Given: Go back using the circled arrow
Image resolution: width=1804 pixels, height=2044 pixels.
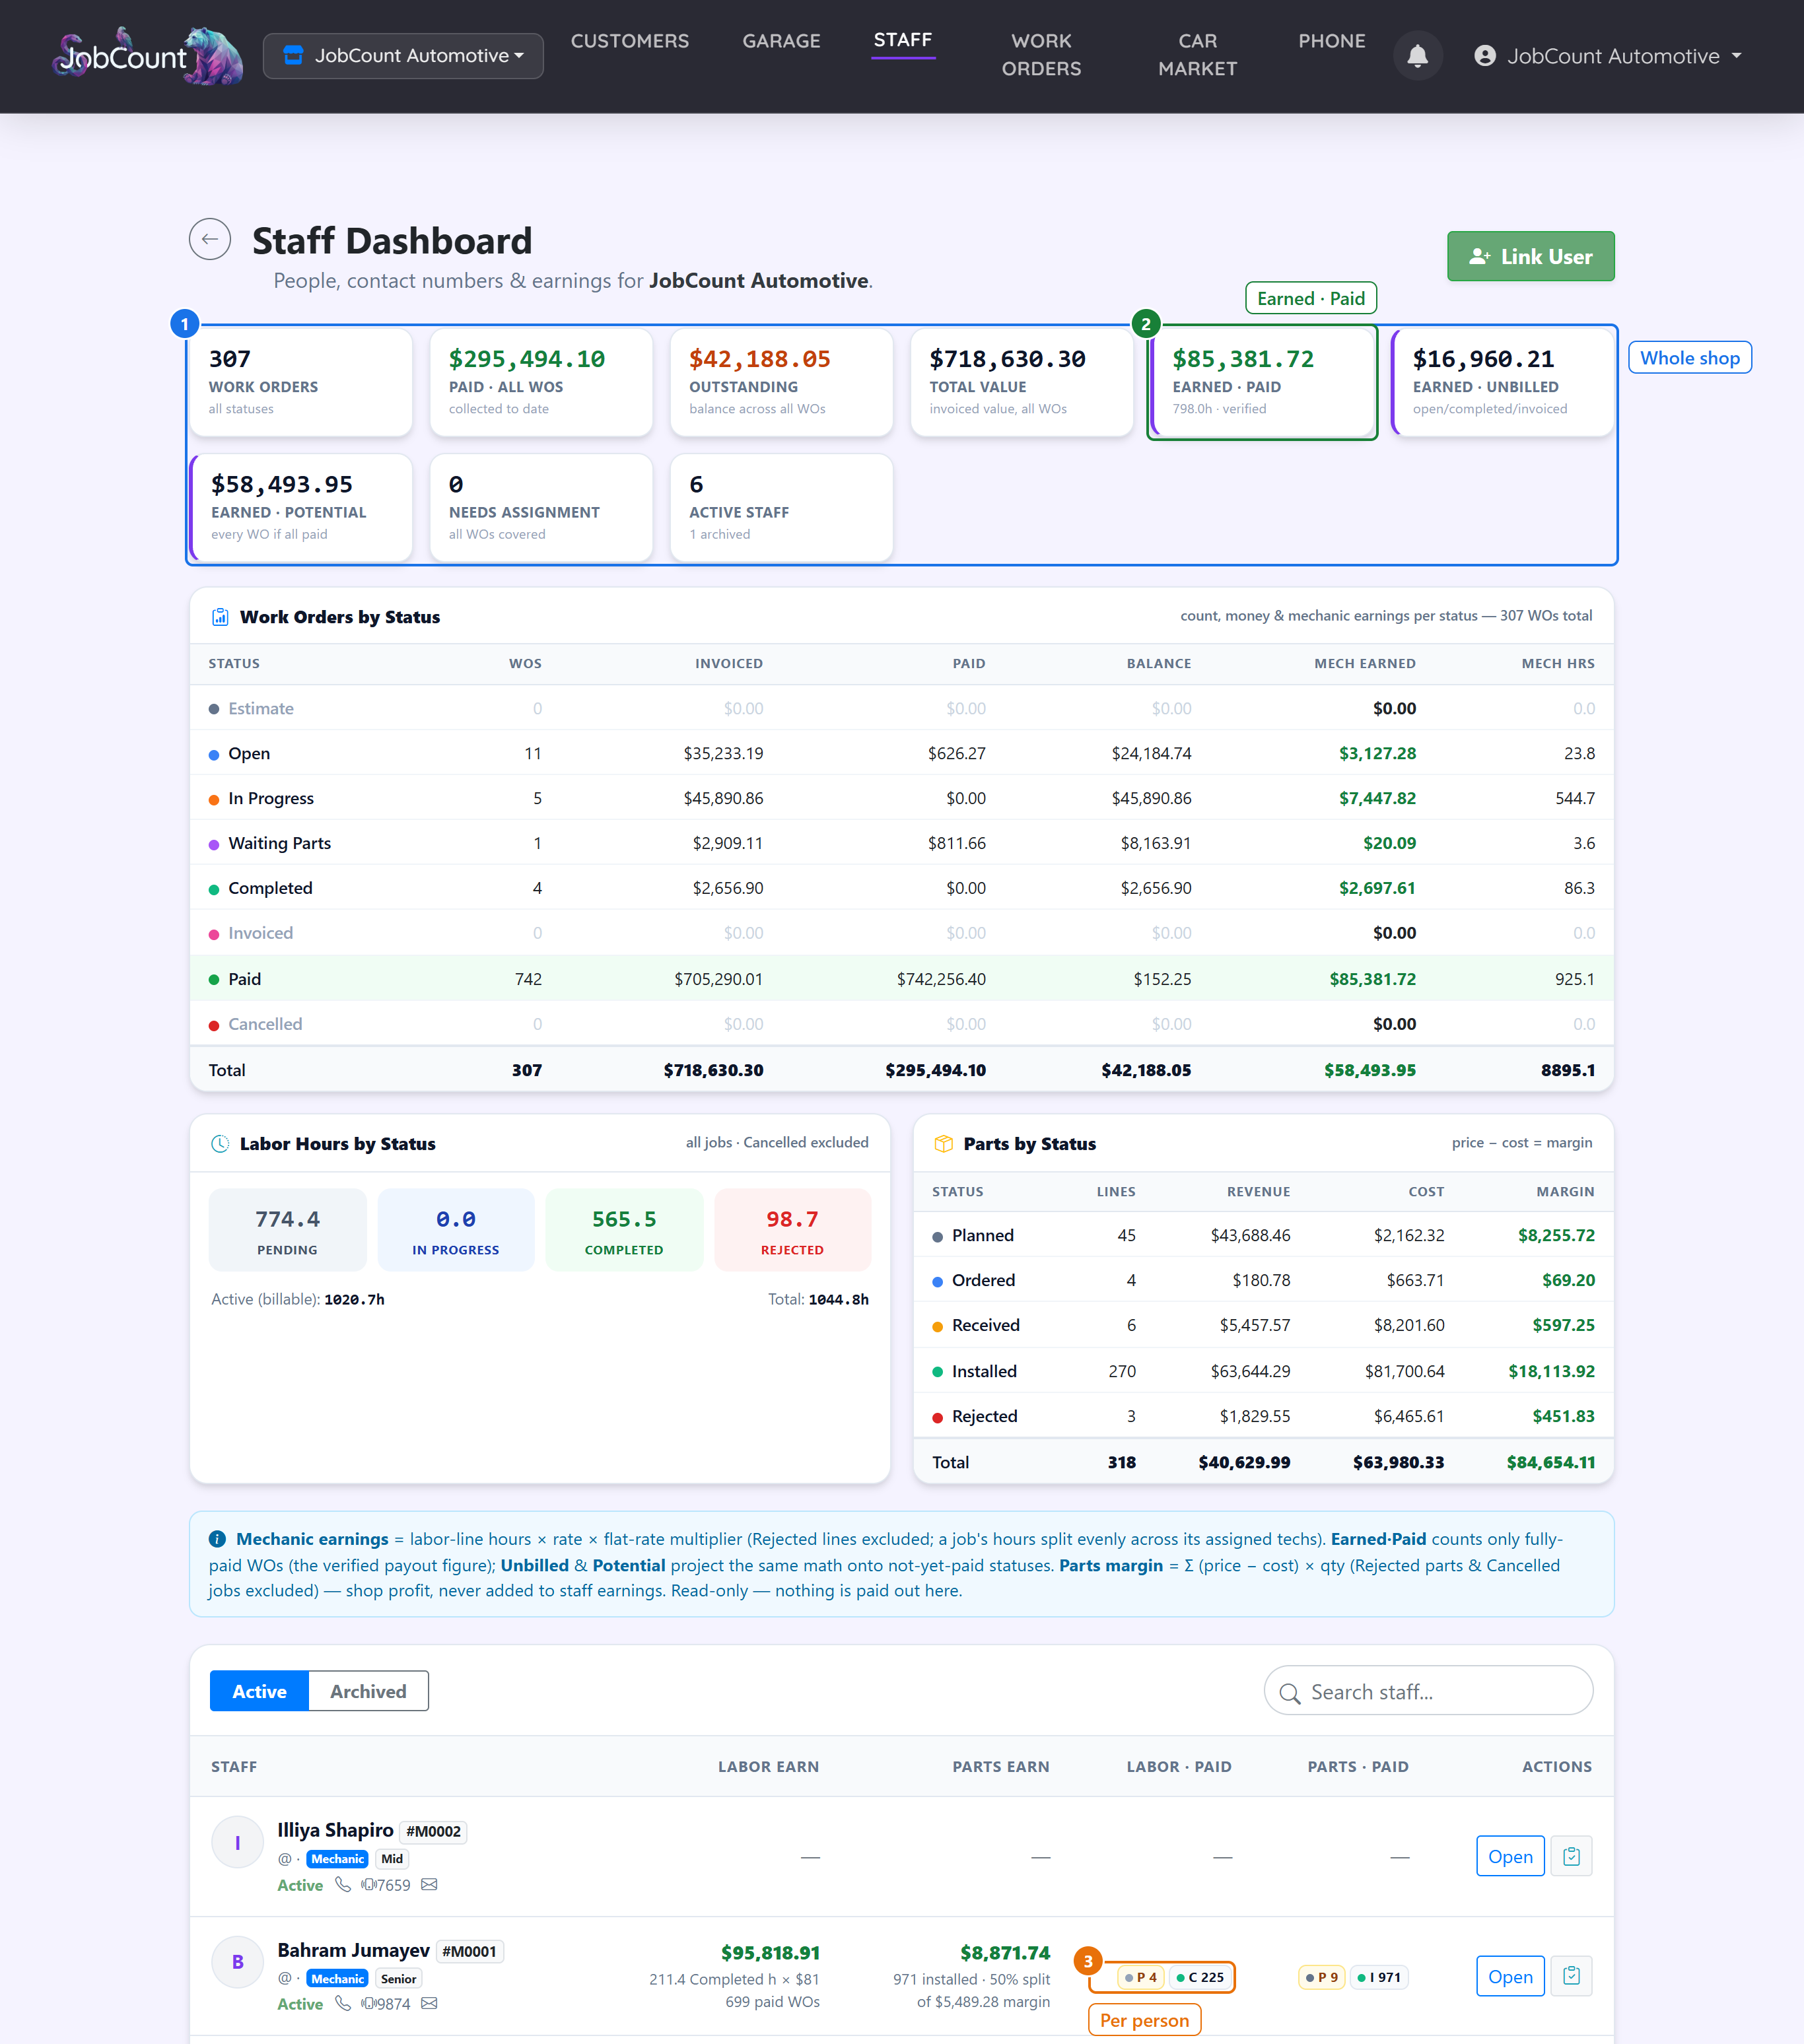Looking at the screenshot, I should point(210,239).
